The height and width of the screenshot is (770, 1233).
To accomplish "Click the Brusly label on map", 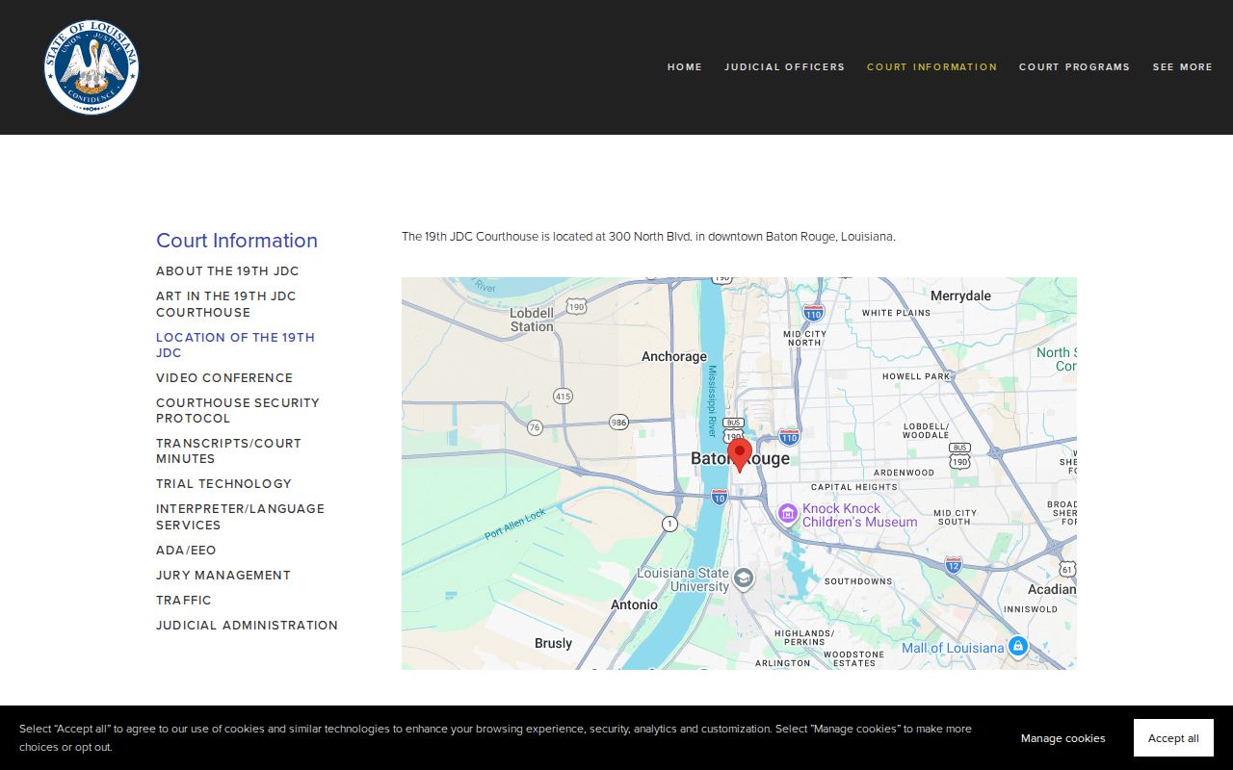I will (553, 643).
